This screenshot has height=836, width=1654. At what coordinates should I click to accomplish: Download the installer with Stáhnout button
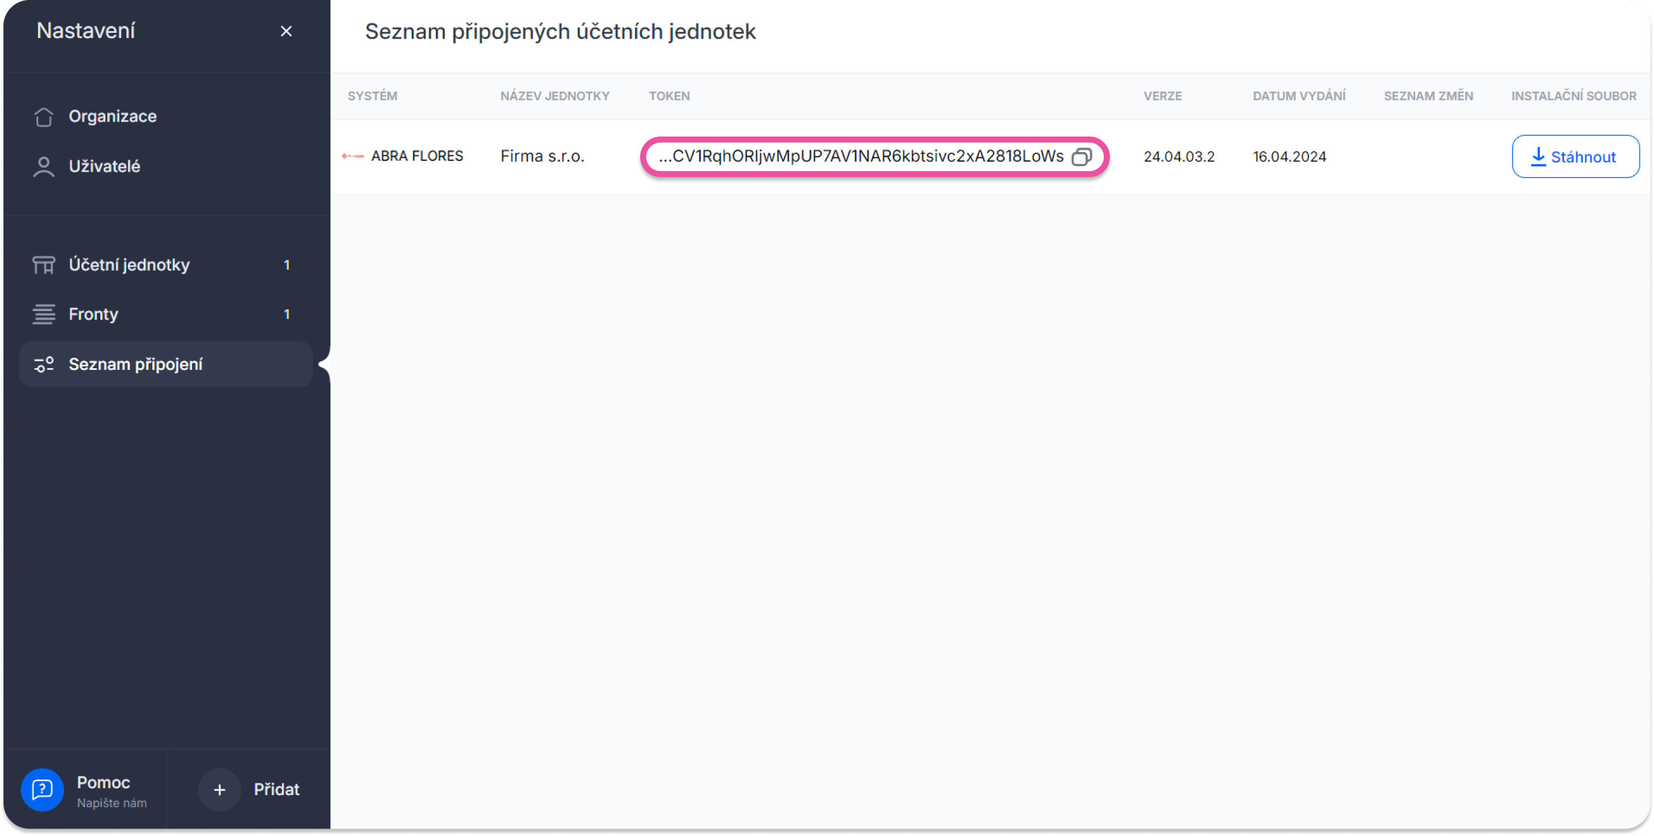1575,157
